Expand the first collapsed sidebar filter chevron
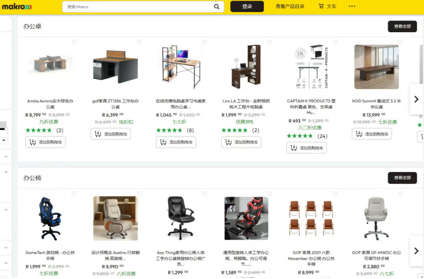The image size is (424, 279). click(x=6, y=157)
